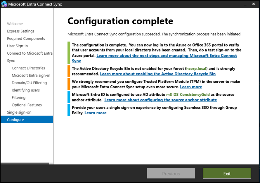Open Active Directory Recycle Bin learn more link
This screenshot has height=183, width=260.
[158, 74]
